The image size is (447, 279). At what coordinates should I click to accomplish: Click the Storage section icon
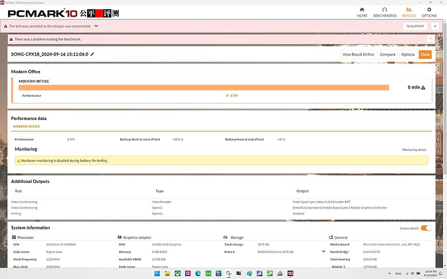225,237
